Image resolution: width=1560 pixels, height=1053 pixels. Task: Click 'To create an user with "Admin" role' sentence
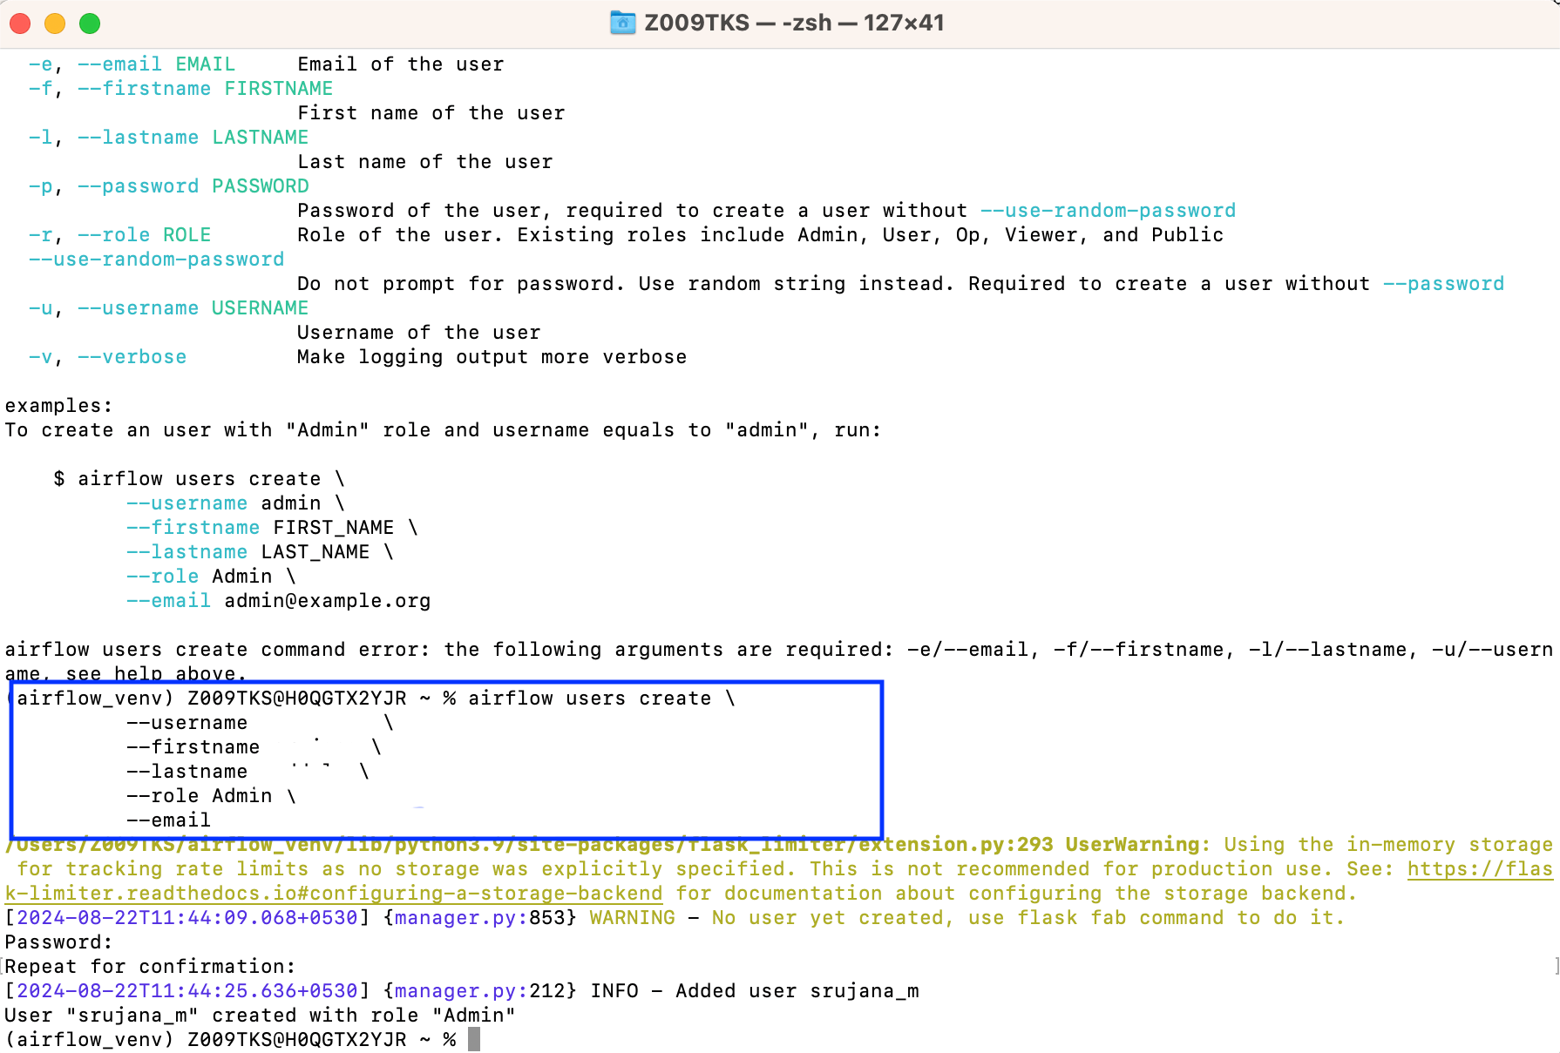[443, 430]
